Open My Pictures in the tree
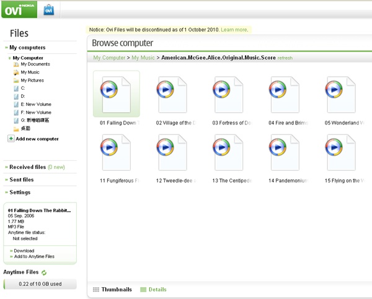Image resolution: width=372 pixels, height=299 pixels. [x=32, y=80]
